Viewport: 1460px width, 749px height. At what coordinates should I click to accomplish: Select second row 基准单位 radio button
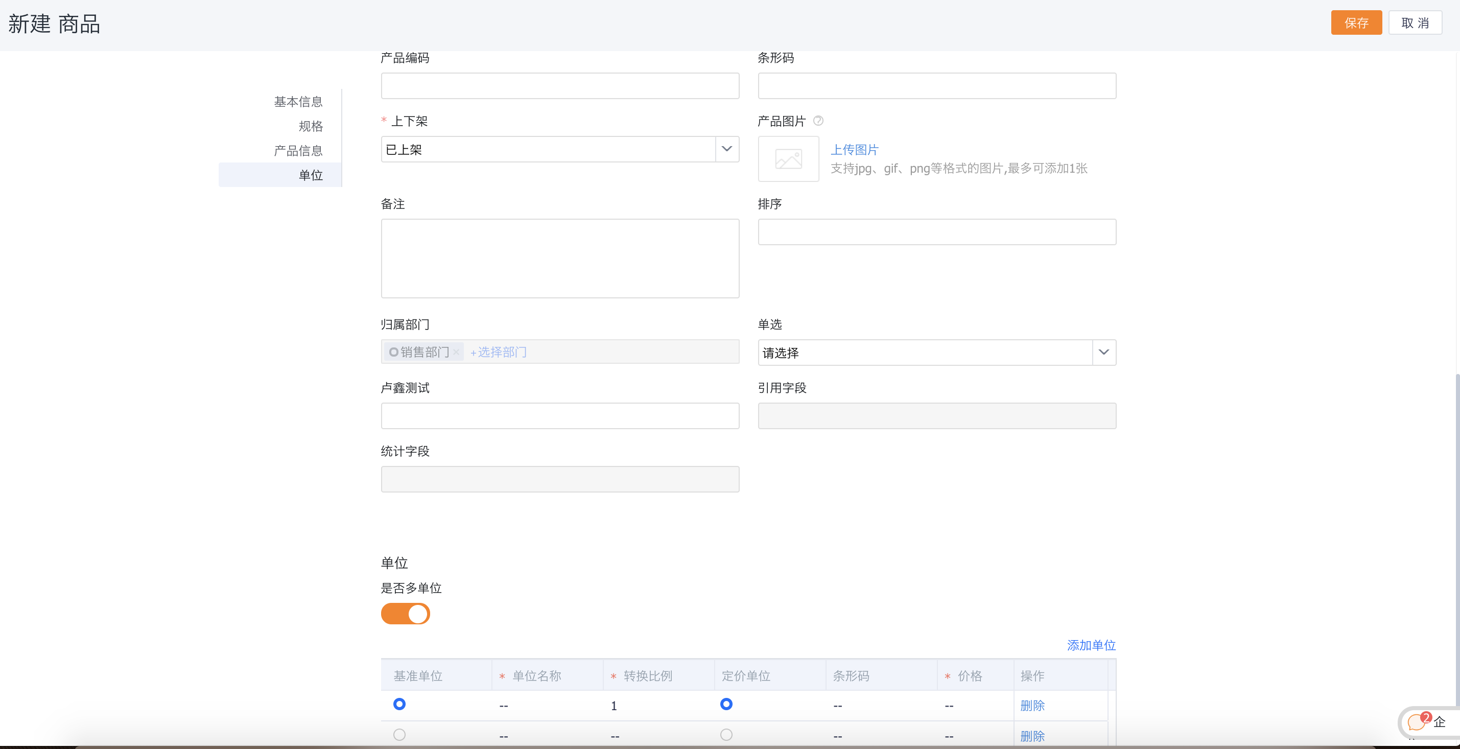(399, 735)
